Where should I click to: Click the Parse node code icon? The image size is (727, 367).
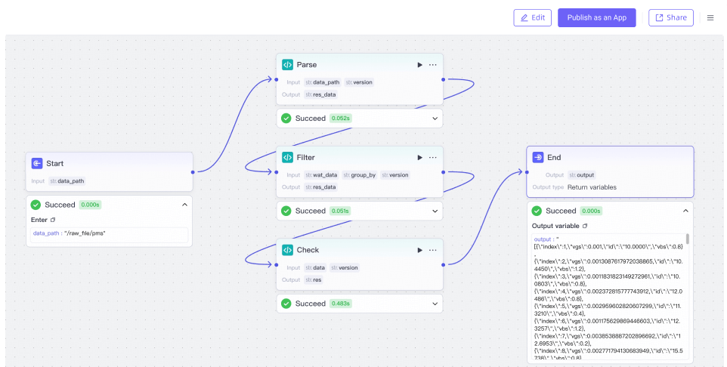pyautogui.click(x=287, y=65)
